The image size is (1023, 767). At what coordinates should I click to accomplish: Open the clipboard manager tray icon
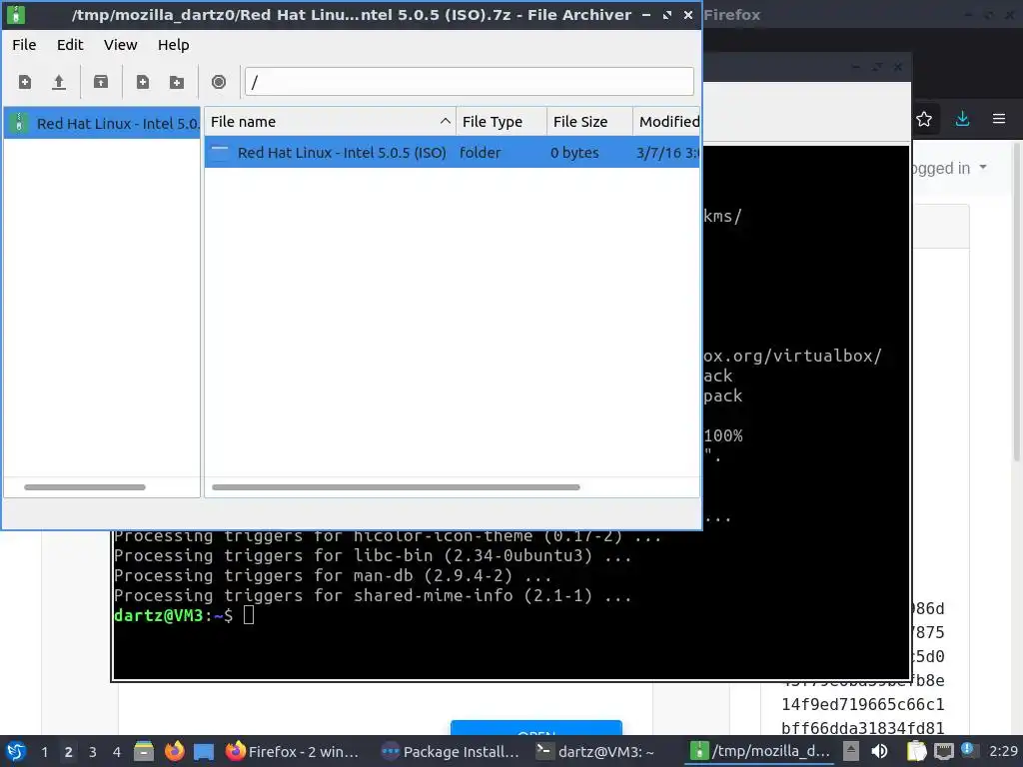click(916, 751)
